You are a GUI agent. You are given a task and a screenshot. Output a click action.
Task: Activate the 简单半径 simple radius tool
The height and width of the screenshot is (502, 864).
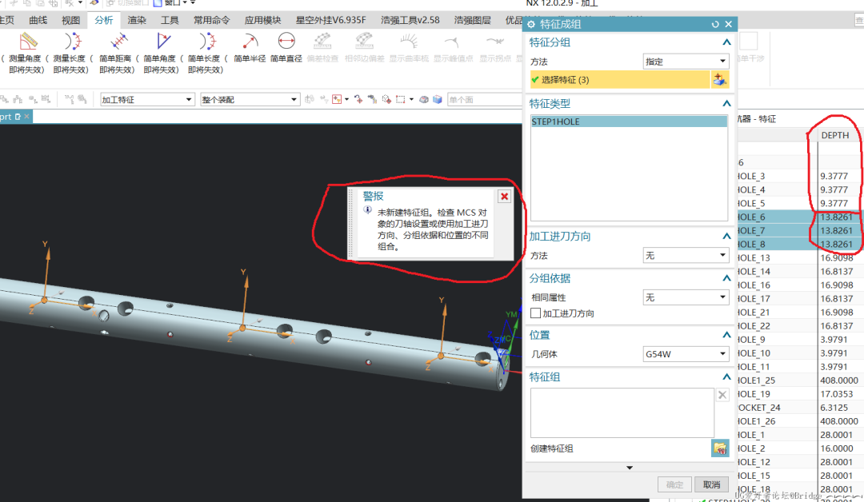[x=250, y=47]
